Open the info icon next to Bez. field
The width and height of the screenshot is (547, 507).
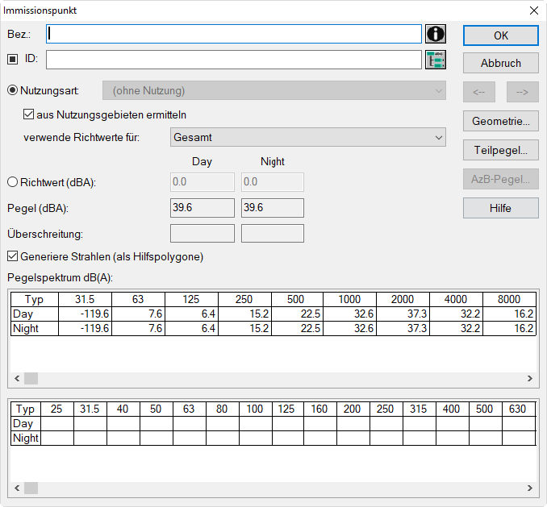436,34
